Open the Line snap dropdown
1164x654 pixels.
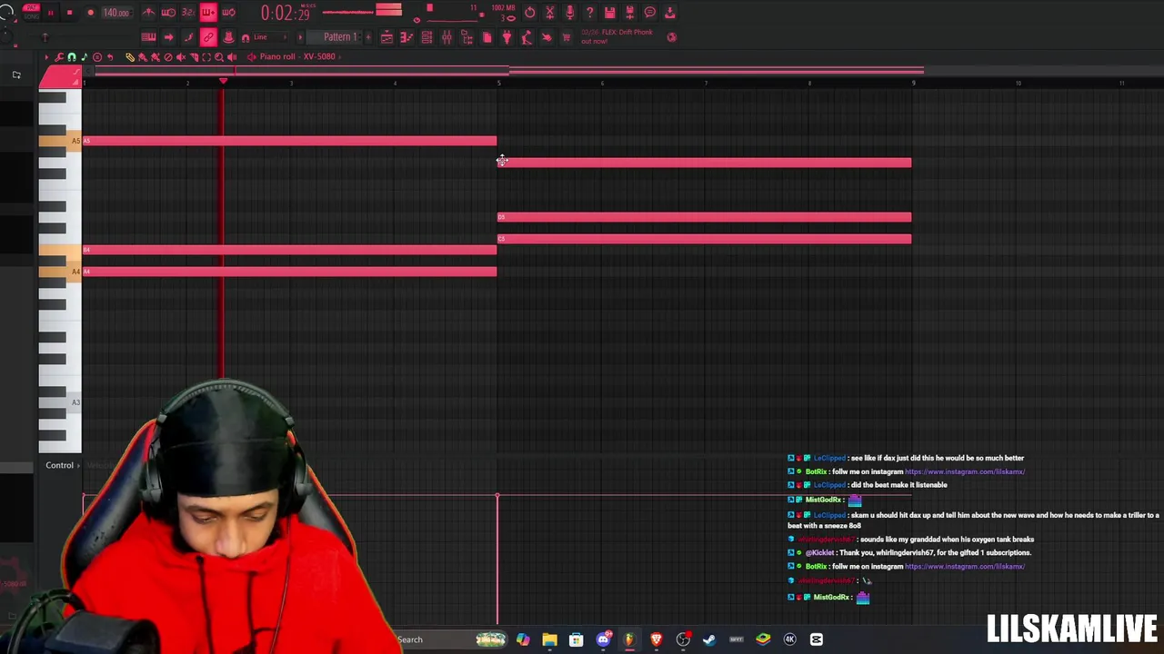click(270, 37)
